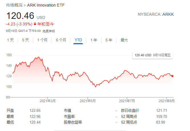The height and width of the screenshot is (131, 190).
Task: Switch to the 1天 time range tab
Action: click(x=10, y=40)
